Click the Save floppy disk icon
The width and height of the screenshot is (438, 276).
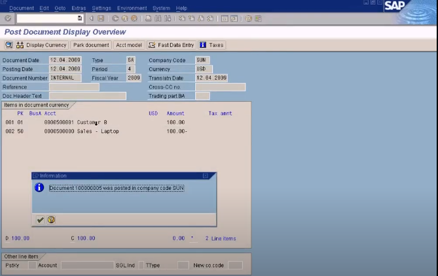(x=101, y=18)
